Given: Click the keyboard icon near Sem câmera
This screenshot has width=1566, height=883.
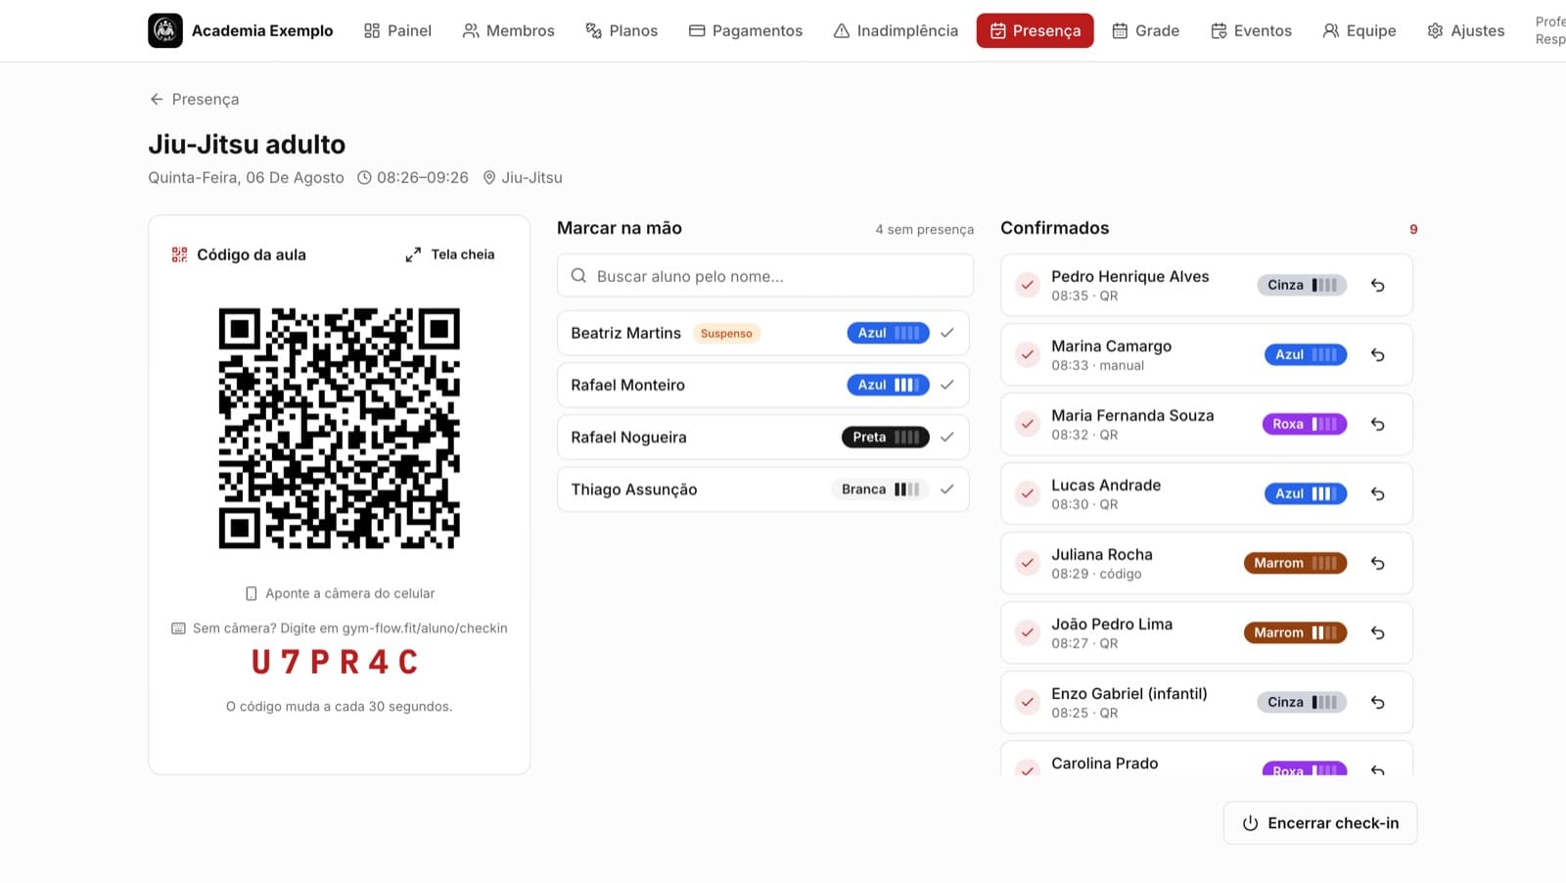Looking at the screenshot, I should (x=178, y=628).
